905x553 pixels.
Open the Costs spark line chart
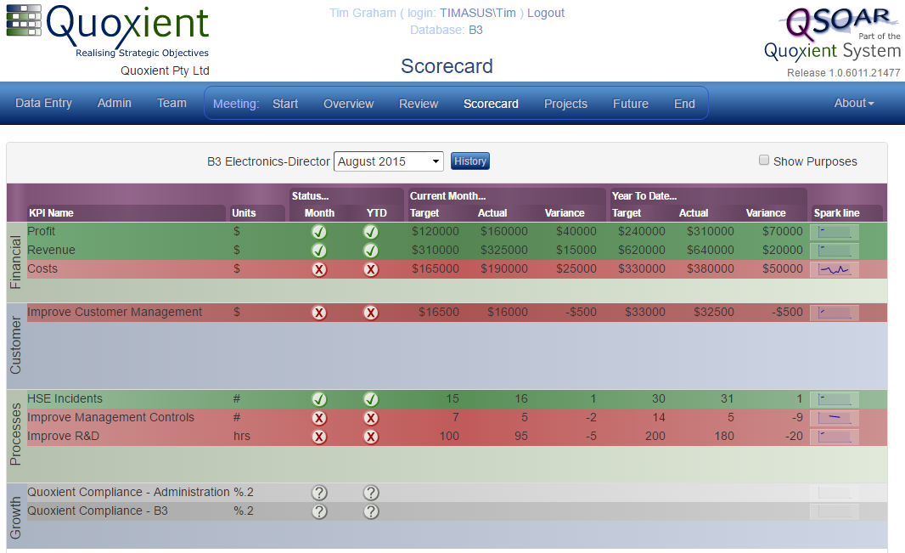coord(835,269)
